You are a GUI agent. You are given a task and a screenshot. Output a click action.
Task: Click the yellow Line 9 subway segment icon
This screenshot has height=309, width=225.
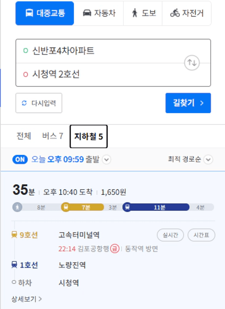pos(66,207)
